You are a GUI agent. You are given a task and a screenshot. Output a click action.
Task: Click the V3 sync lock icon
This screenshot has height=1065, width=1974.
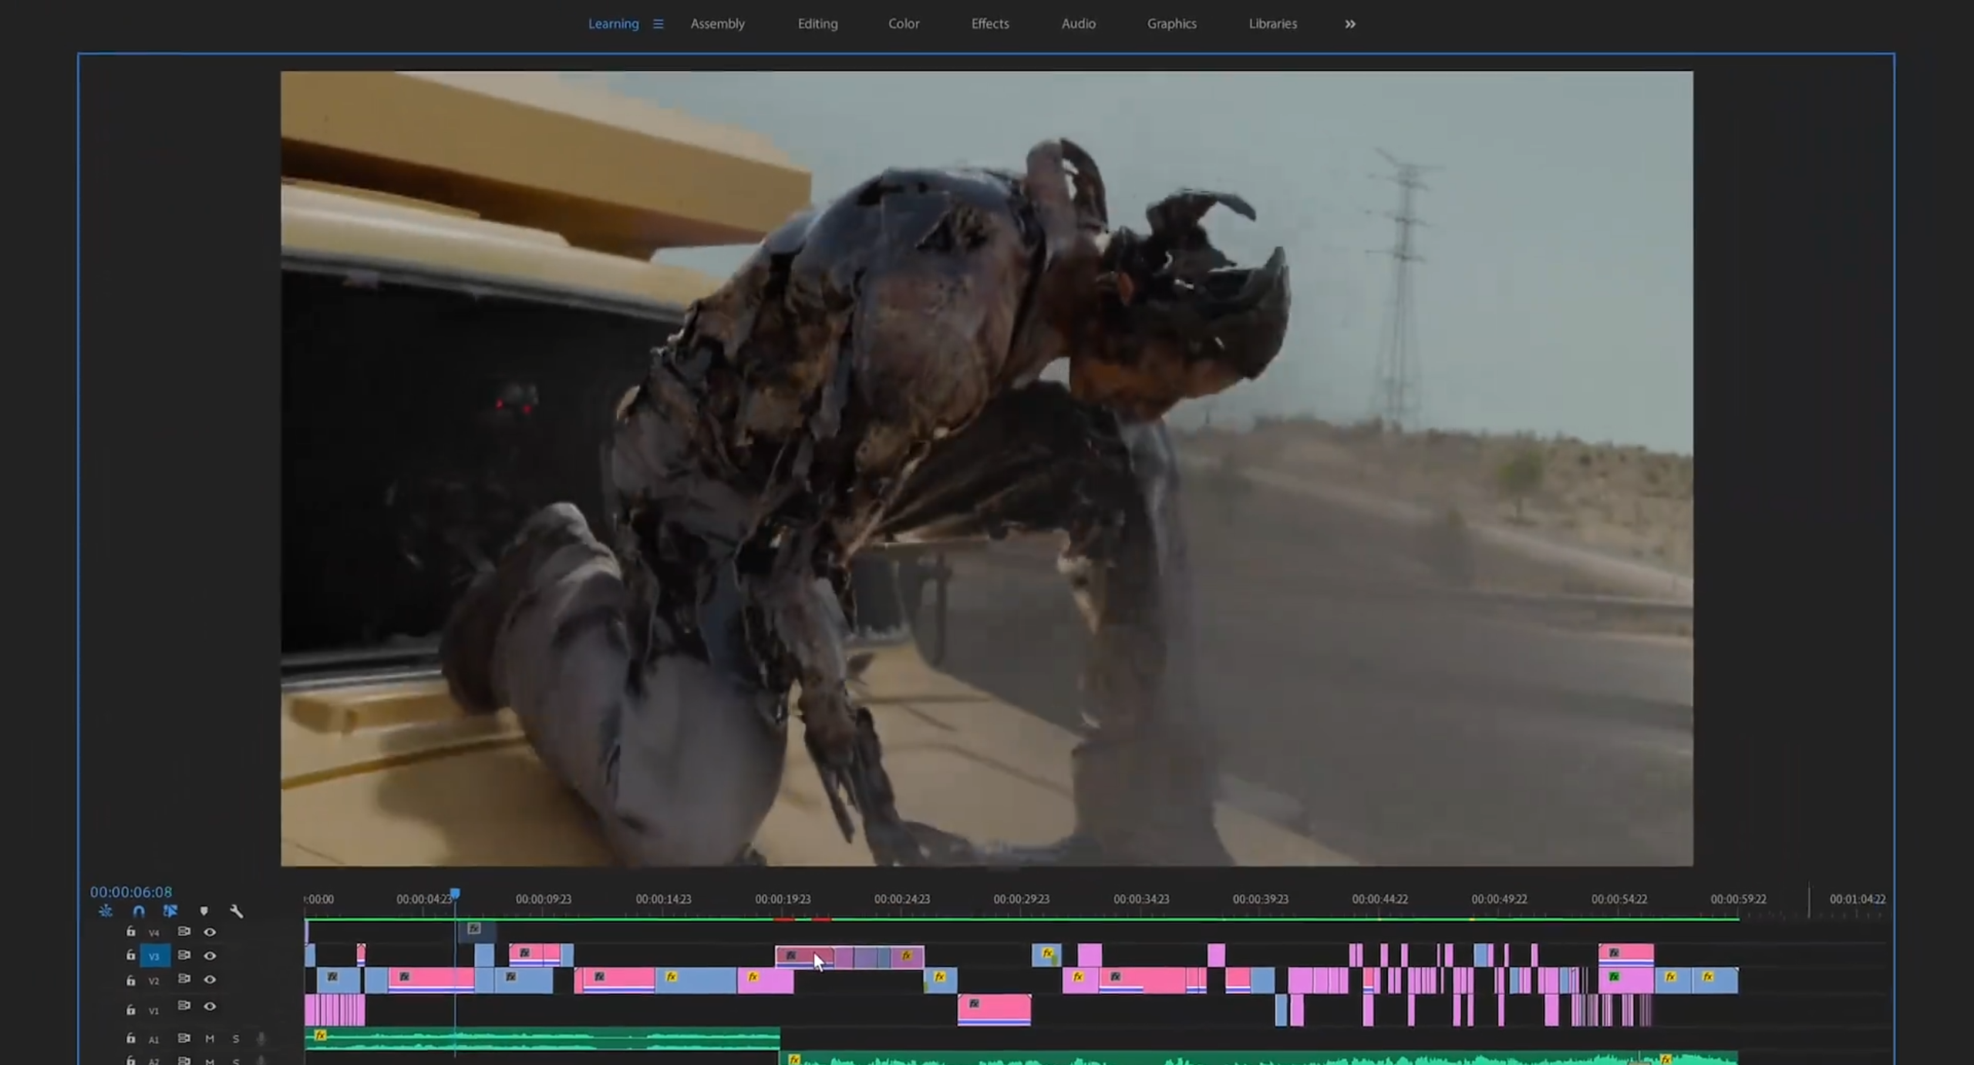click(x=184, y=956)
